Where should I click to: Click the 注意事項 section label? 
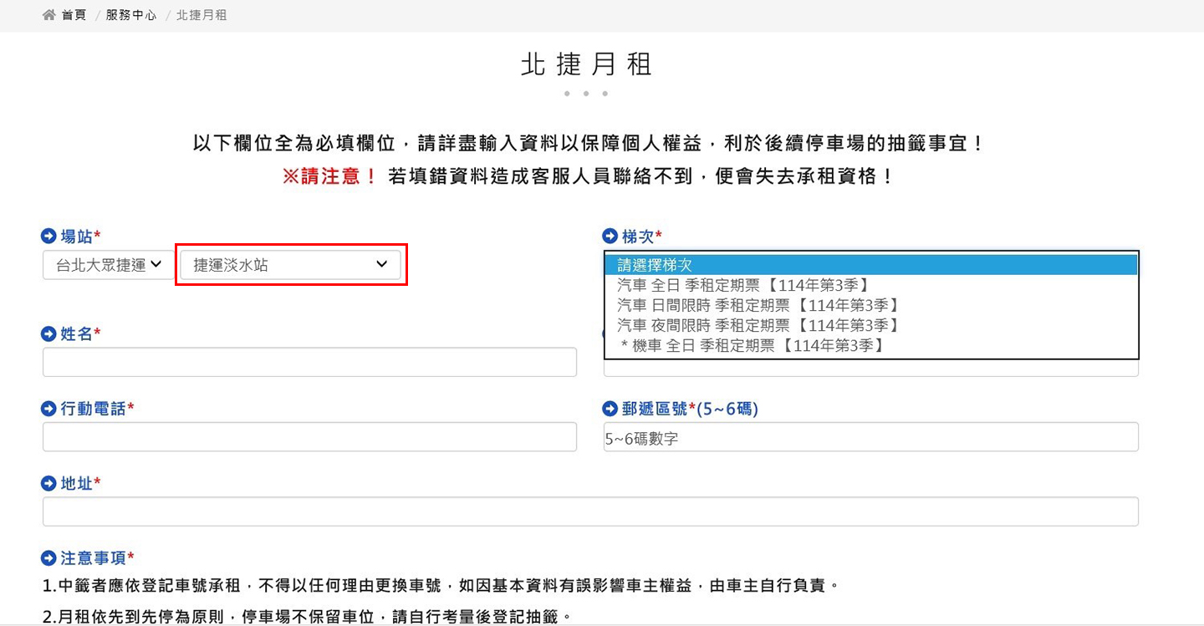click(93, 558)
